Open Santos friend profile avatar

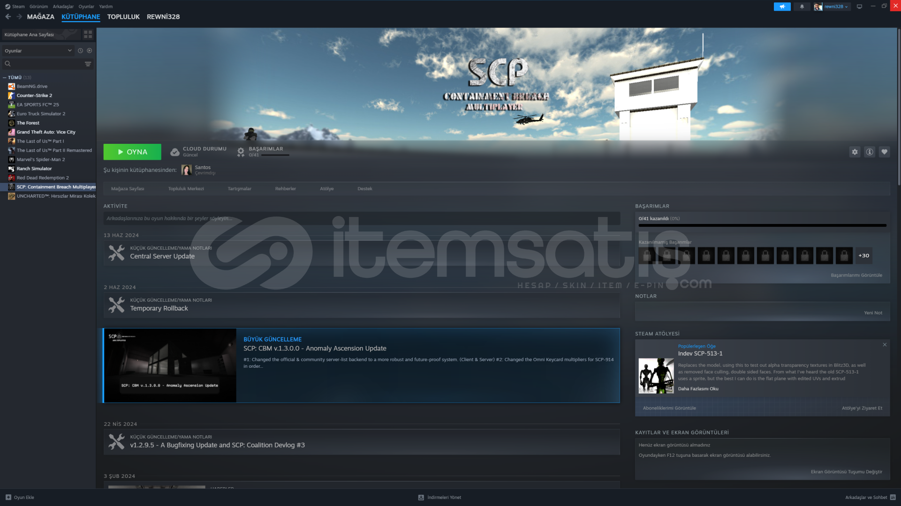coord(186,170)
